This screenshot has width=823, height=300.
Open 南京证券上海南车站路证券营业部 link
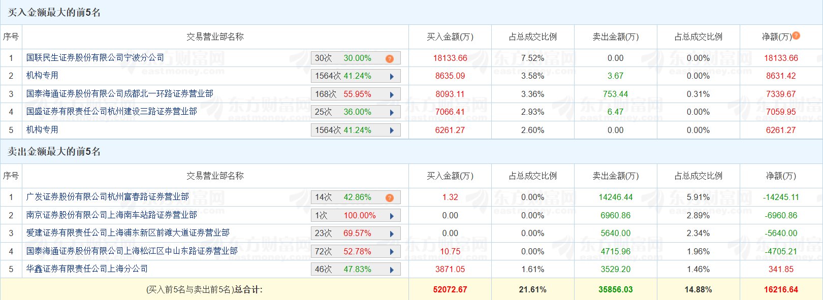pyautogui.click(x=112, y=215)
